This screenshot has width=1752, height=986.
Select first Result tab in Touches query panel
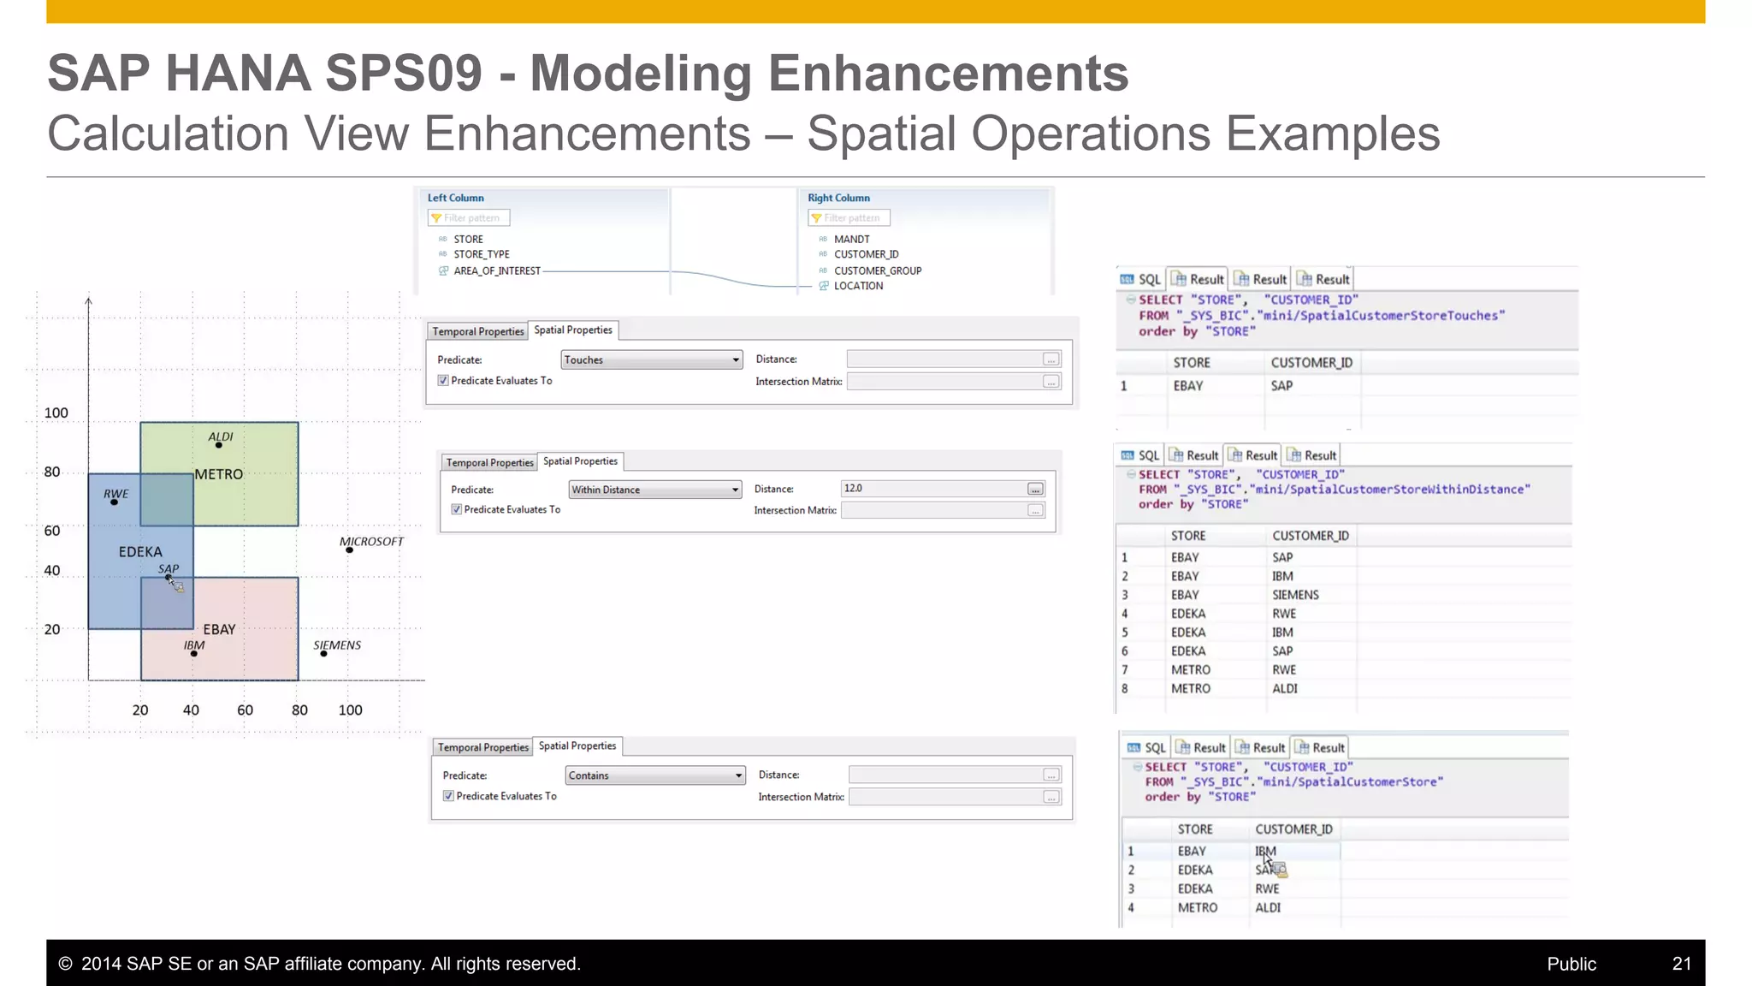pyautogui.click(x=1198, y=279)
